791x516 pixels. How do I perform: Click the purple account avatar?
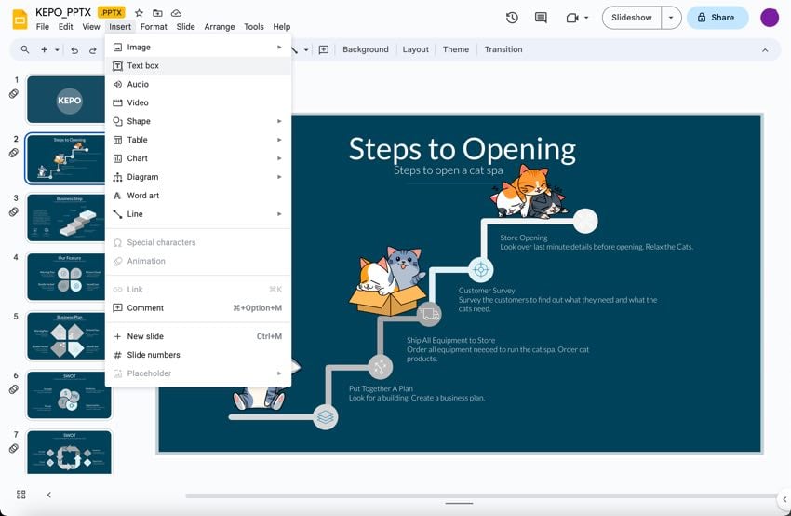tap(770, 18)
